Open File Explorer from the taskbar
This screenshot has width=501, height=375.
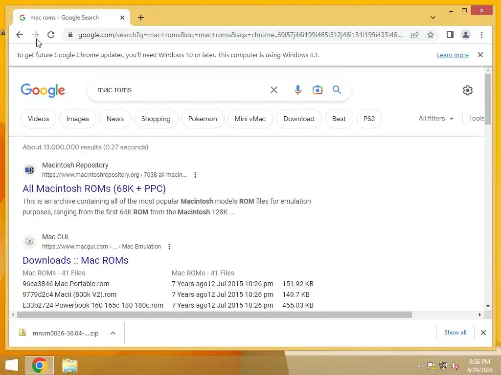coord(69,365)
